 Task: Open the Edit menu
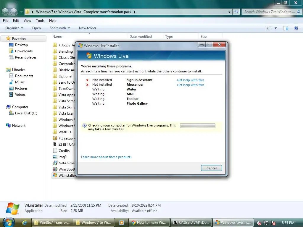point(16,21)
